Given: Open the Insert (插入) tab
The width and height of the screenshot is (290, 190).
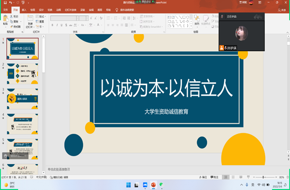Looking at the screenshot, I should pos(24,9).
